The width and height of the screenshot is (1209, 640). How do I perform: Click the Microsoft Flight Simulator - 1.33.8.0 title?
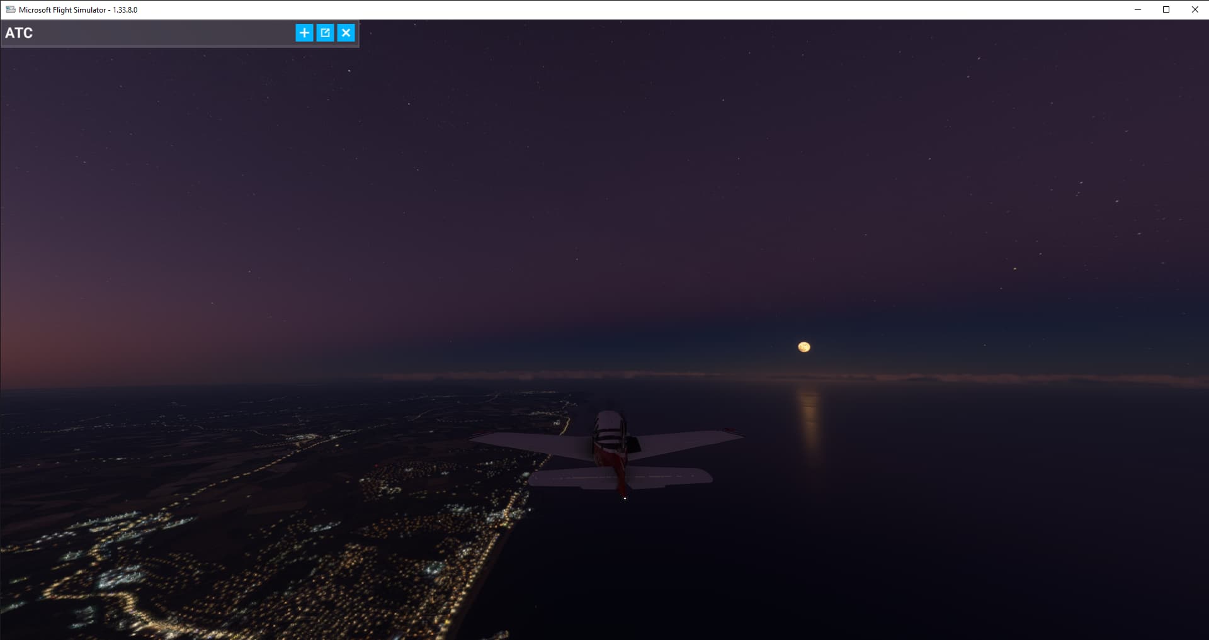click(78, 10)
